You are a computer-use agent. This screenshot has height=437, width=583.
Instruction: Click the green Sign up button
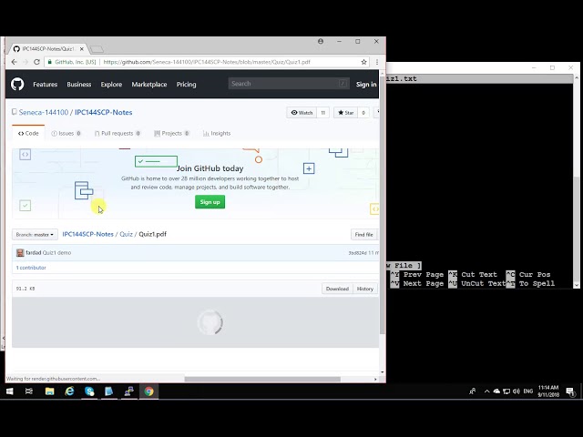pyautogui.click(x=210, y=202)
